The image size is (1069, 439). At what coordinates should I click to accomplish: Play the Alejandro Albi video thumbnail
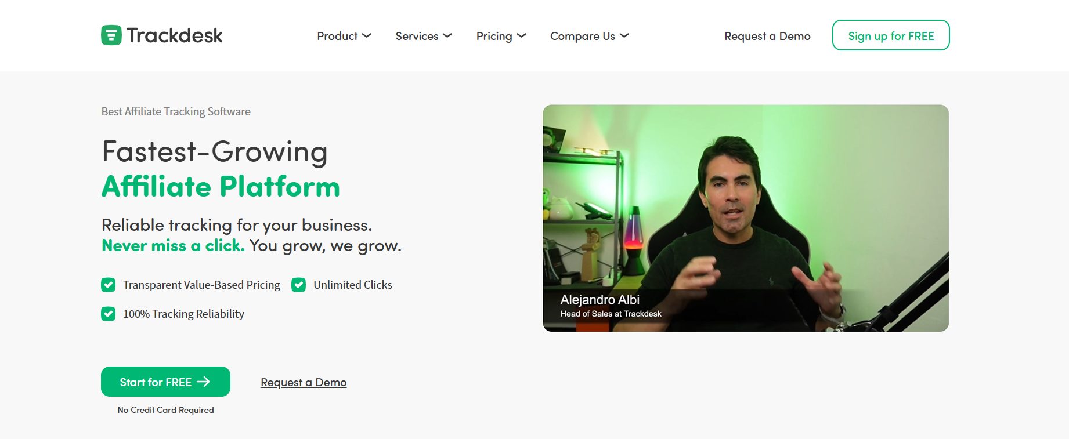pyautogui.click(x=746, y=218)
